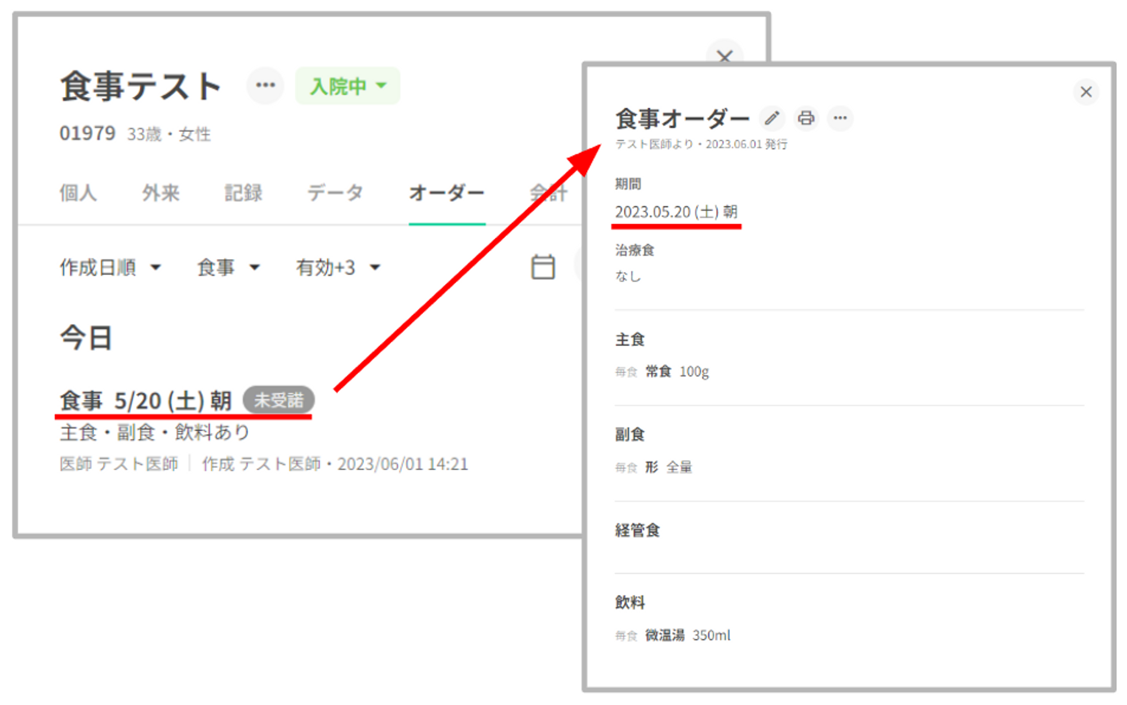1127x705 pixels.
Task: Open the 食事 filter dropdown
Action: [228, 267]
